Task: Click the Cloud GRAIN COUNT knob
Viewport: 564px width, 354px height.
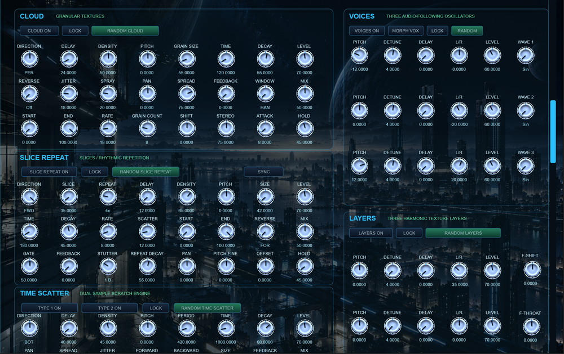Action: (x=147, y=128)
